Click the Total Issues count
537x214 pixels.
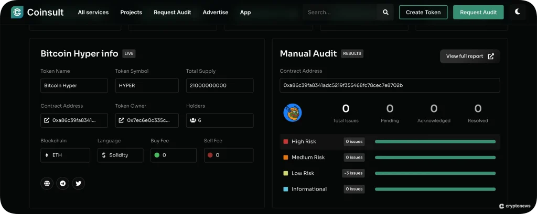346,109
